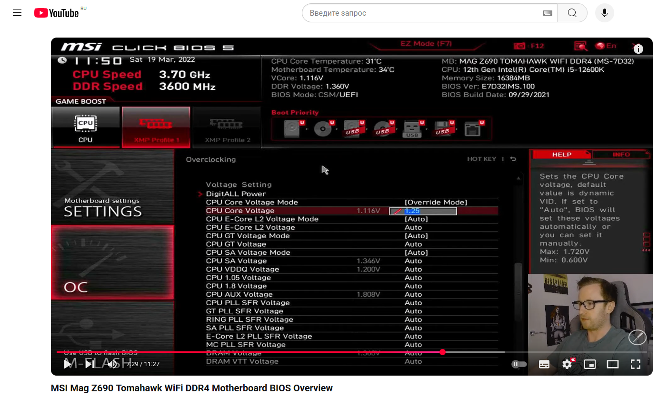This screenshot has height=397, width=658.
Task: Click the network boot priority icon
Action: [473, 128]
